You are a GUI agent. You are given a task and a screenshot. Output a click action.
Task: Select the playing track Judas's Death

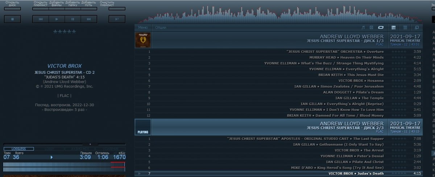(278, 173)
